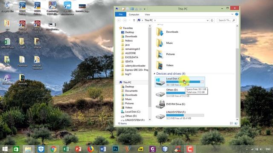
Task: Go up one folder level arrow
Action: tap(134, 20)
